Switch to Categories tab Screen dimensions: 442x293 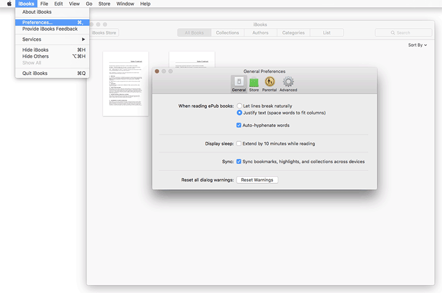click(x=293, y=33)
